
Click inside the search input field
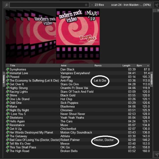49,5
